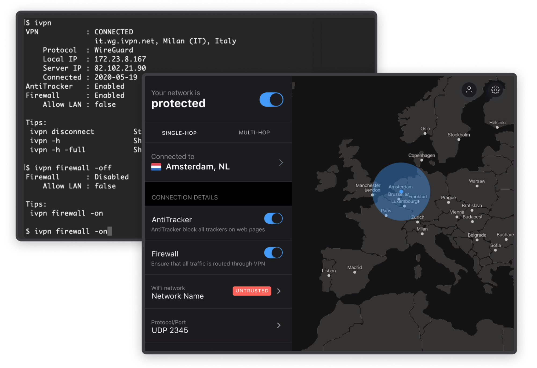Select the Bratislava map marker
The image size is (537, 368).
pos(472,210)
